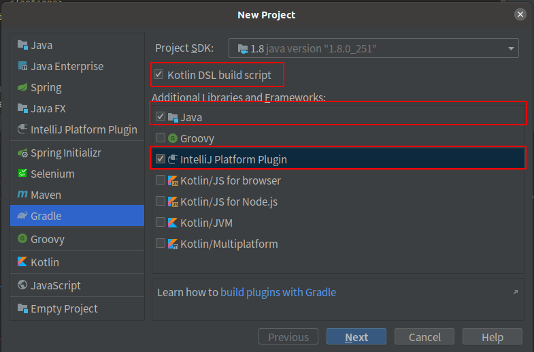Viewport: 534px width, 352px height.
Task: Cancel the New Project dialog
Action: point(424,337)
